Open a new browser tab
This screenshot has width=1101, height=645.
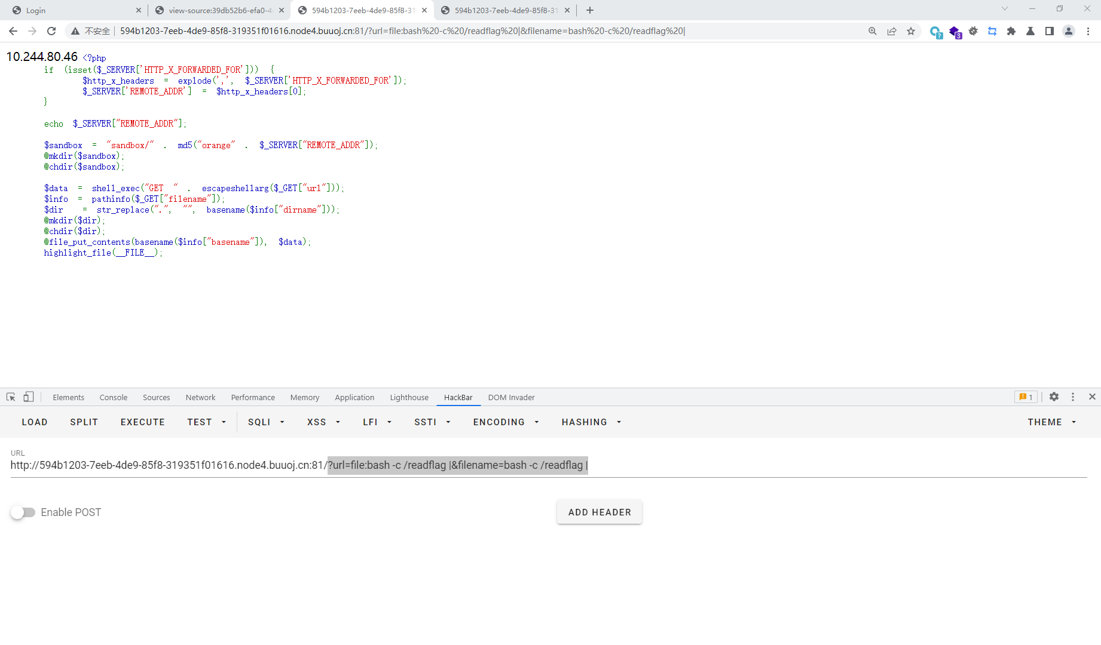pyautogui.click(x=590, y=10)
